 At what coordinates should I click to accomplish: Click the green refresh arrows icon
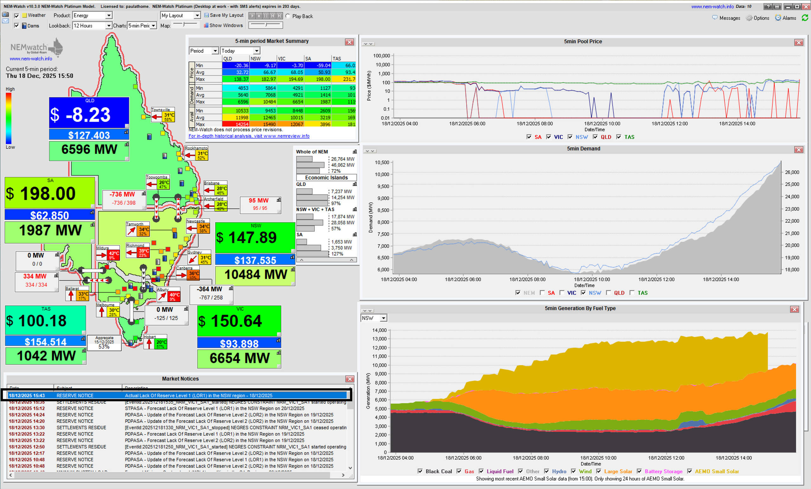coord(805,18)
